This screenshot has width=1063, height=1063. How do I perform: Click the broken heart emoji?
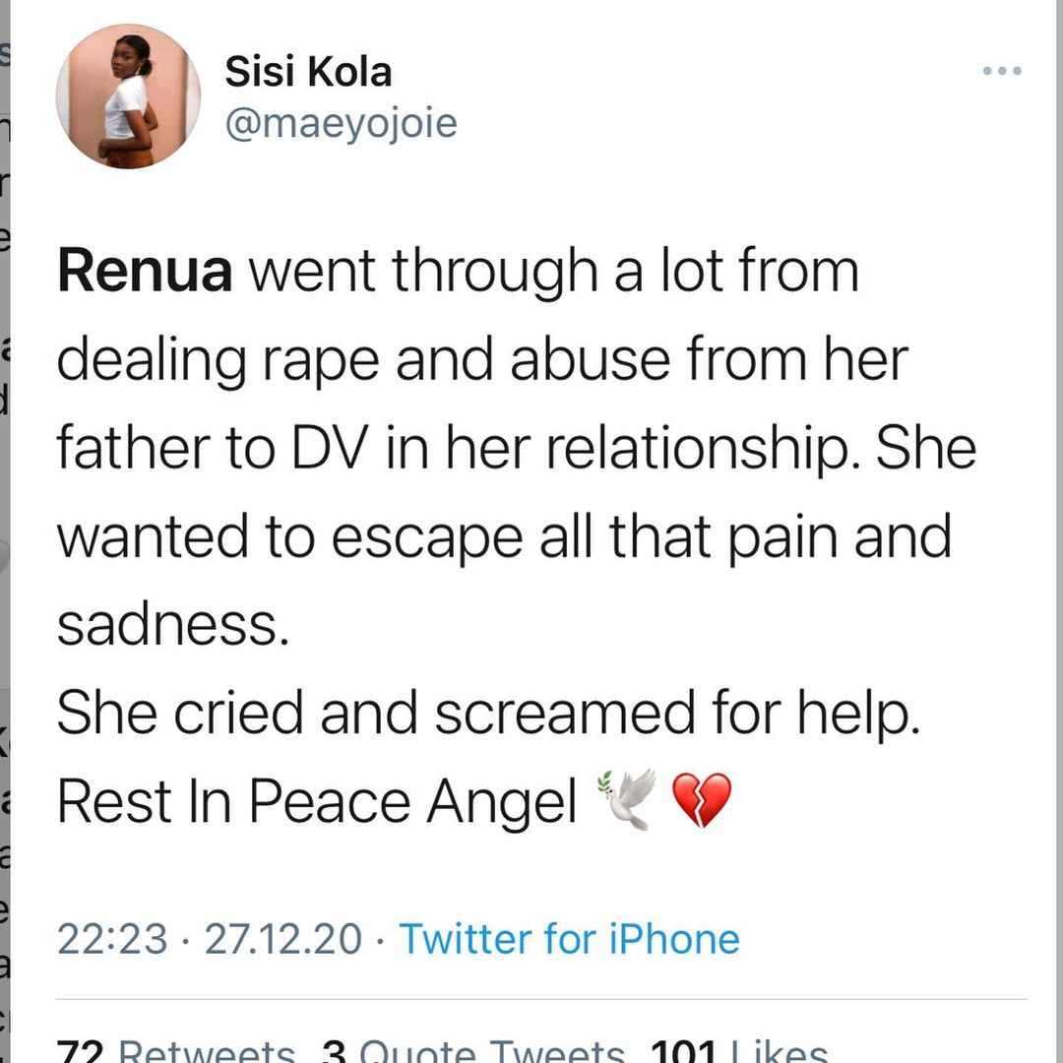pyautogui.click(x=701, y=799)
